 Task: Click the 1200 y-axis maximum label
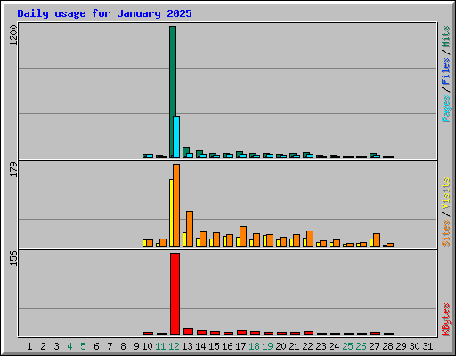[13, 35]
